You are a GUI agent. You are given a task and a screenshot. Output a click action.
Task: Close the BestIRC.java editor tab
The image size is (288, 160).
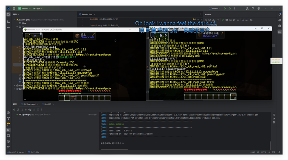coord(95,14)
